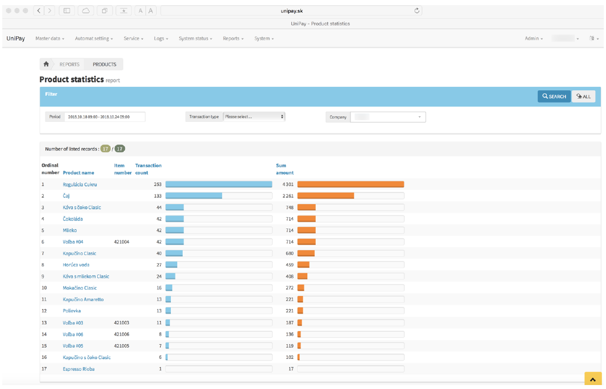Screen dimensions: 606x389
Task: Expand the Company dropdown
Action: pyautogui.click(x=388, y=117)
